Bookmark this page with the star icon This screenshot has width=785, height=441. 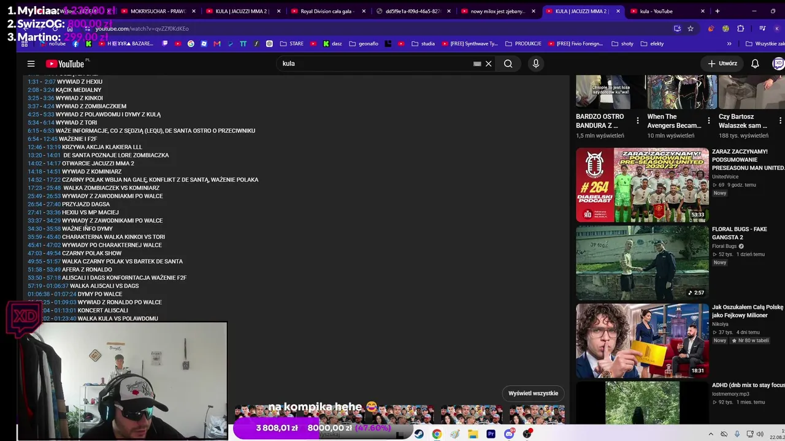691,28
